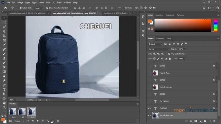Select the Rectangular Marquee tool

pyautogui.click(x=4, y=22)
